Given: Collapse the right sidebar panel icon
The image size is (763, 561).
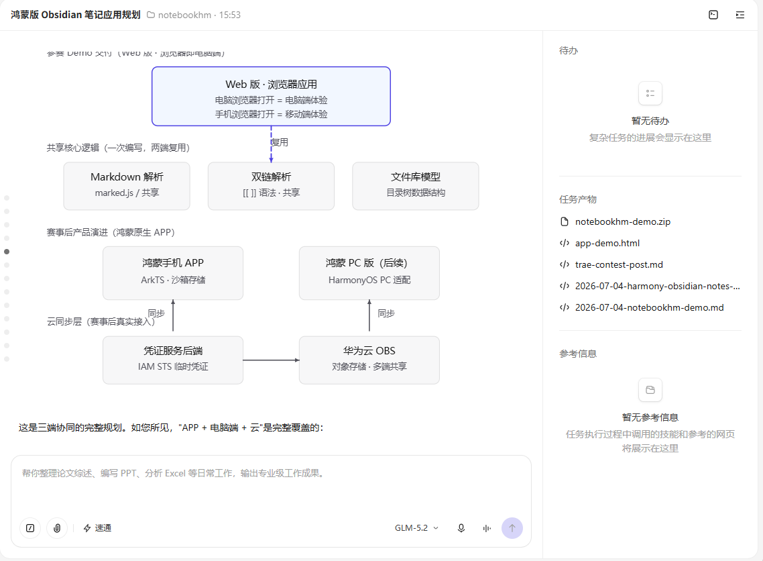Looking at the screenshot, I should 740,15.
